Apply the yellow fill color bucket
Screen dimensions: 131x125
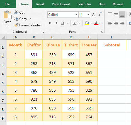87,23
